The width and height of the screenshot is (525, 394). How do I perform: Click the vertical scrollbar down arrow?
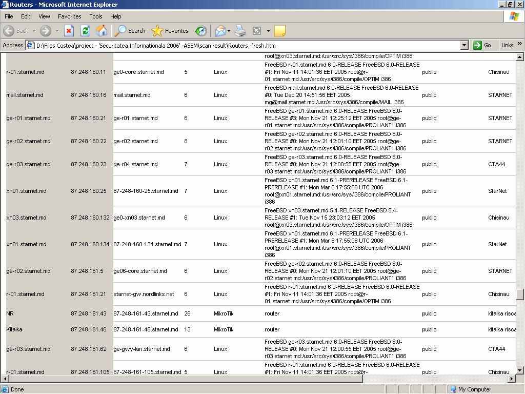point(520,370)
